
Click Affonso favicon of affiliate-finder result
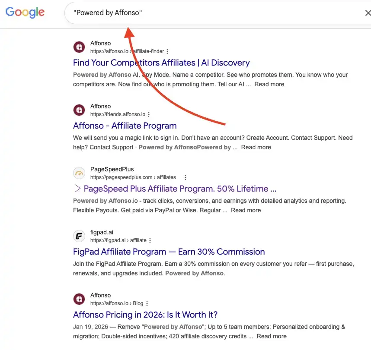[79, 47]
